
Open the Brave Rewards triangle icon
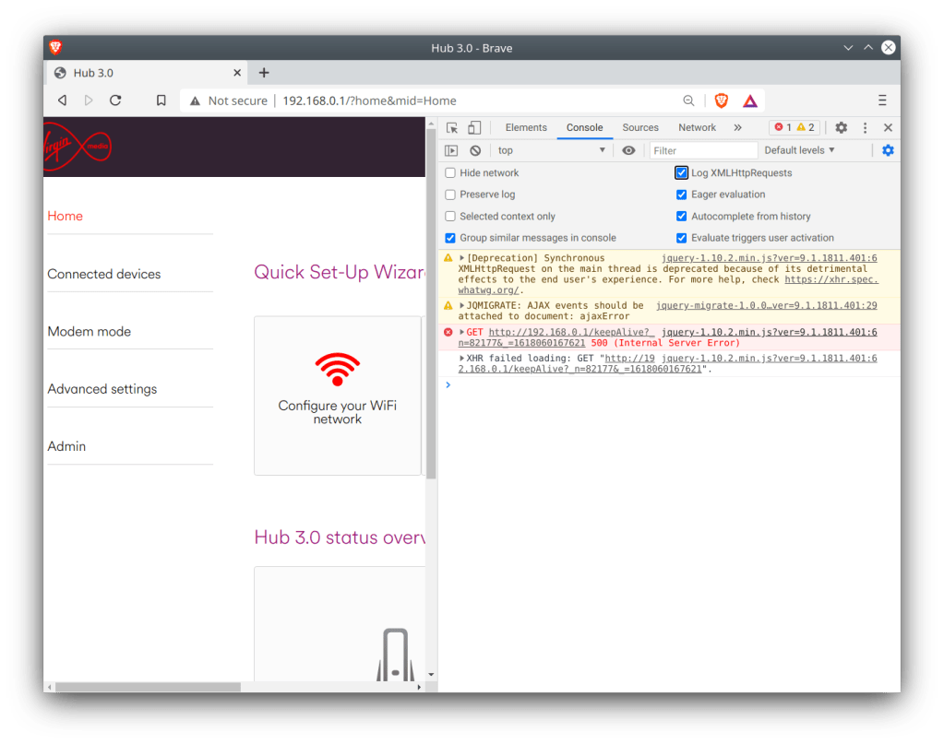[x=750, y=100]
